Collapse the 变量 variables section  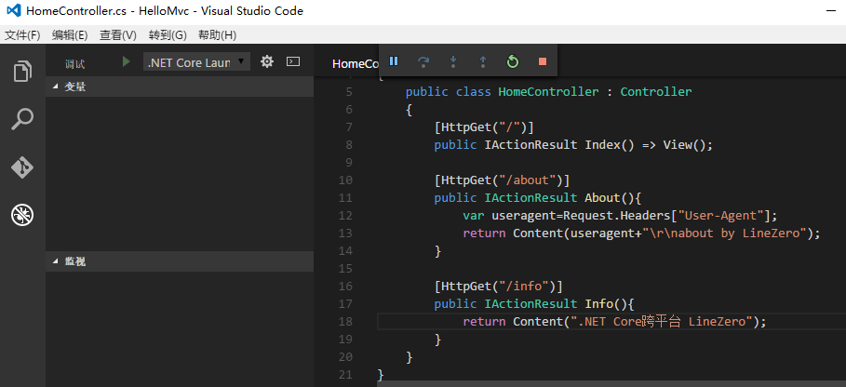(180, 87)
